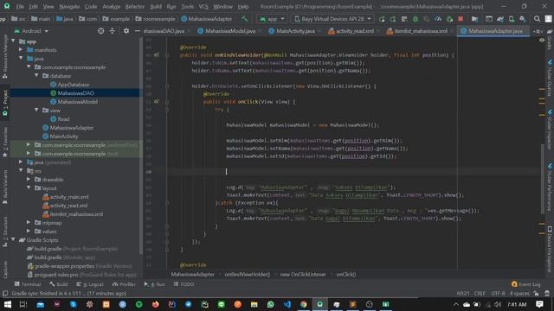The width and height of the screenshot is (554, 311).
Task: Open Build Variants side tab
Action: [5, 187]
